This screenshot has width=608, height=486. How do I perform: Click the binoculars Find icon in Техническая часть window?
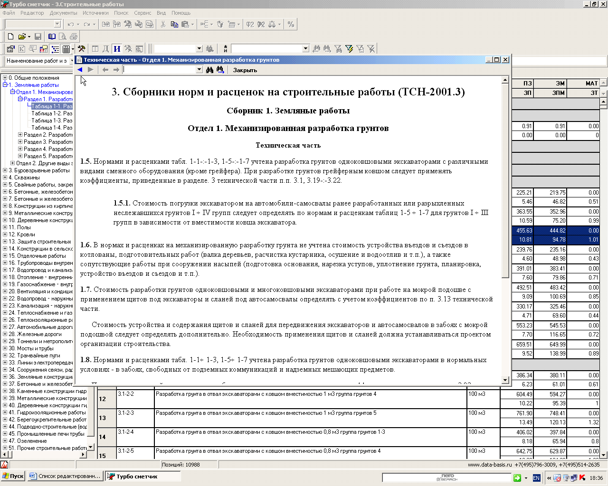(209, 70)
